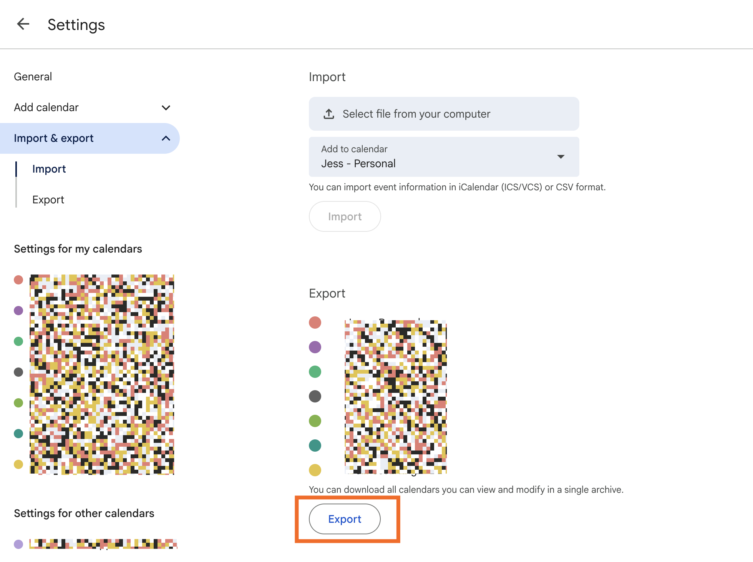Select Import in the sidebar

click(x=49, y=169)
